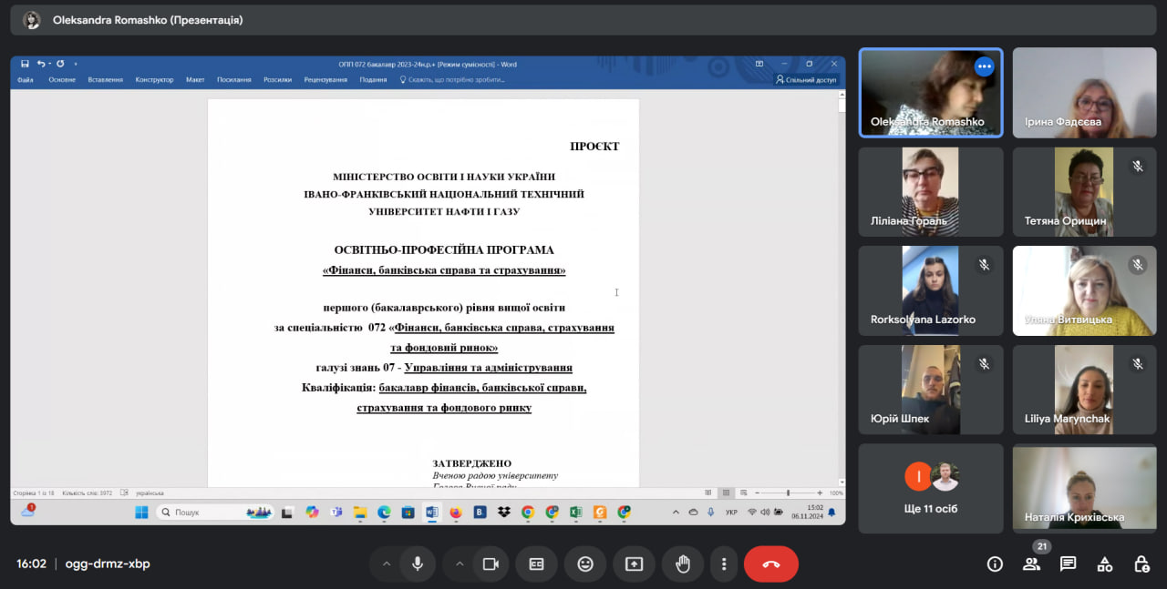Image resolution: width=1167 pixels, height=589 pixels.
Task: Select Ліліана Гораль's video tile
Action: click(x=931, y=192)
